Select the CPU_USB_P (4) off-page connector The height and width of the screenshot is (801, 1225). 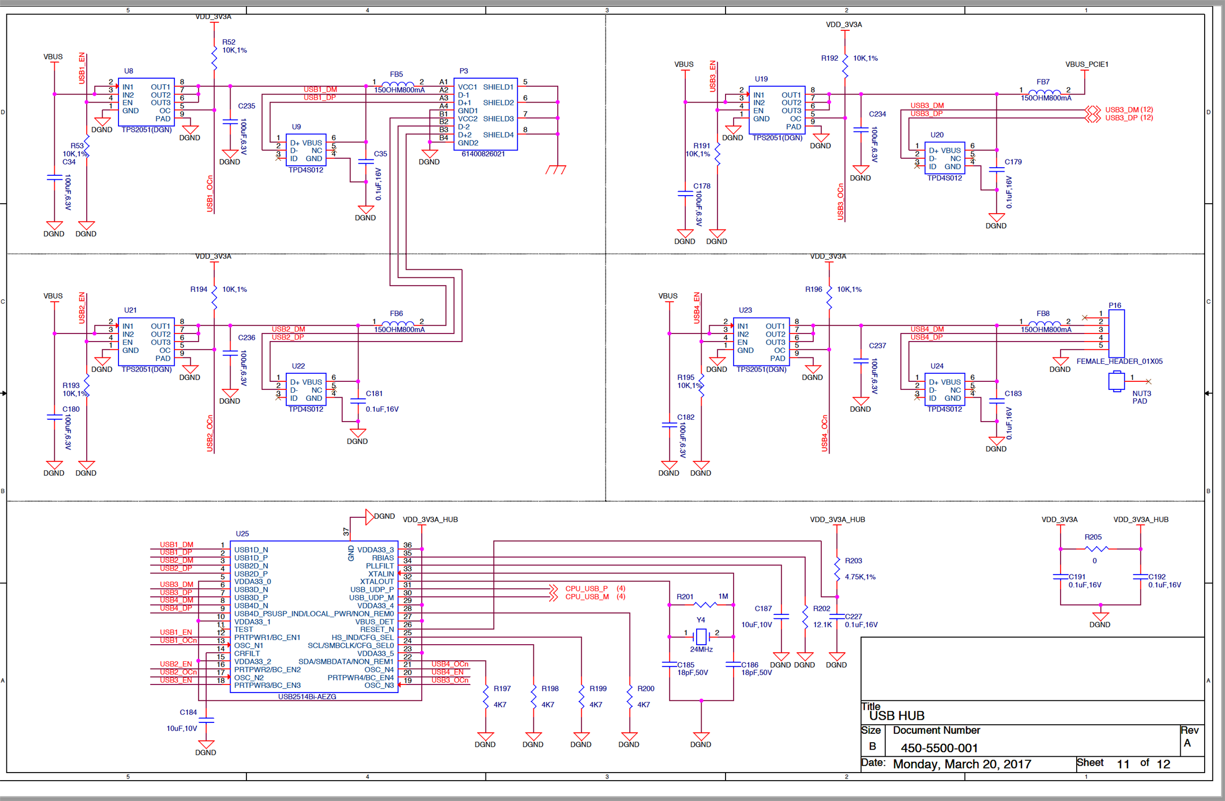(x=587, y=588)
